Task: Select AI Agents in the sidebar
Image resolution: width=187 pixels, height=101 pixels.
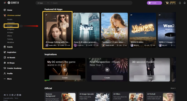Action: [10, 29]
